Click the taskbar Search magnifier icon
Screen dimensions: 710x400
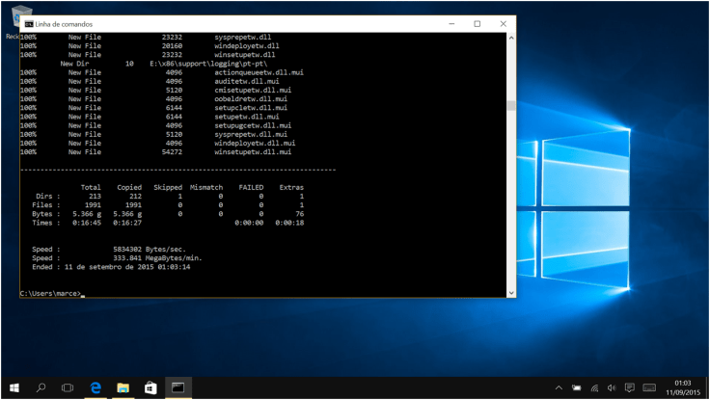coord(41,387)
